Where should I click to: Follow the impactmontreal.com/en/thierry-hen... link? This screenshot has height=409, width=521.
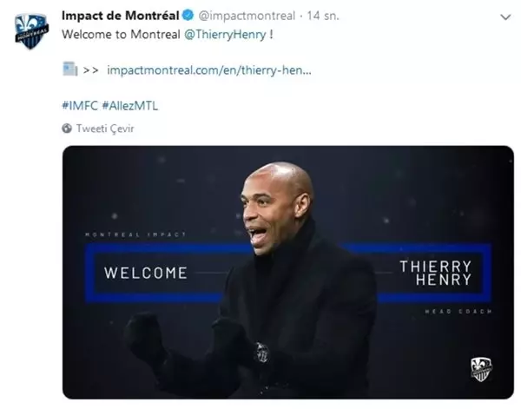(209, 70)
